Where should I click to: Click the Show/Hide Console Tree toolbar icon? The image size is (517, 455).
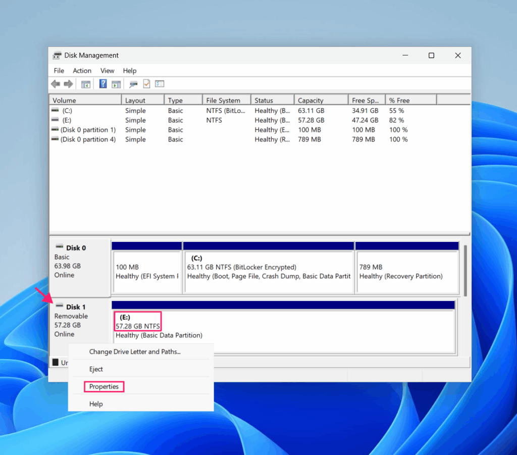point(86,84)
